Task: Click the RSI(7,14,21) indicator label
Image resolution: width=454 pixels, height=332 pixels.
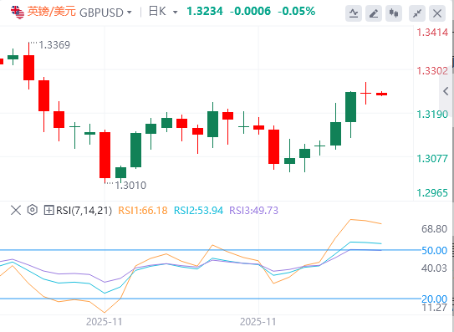Action: pos(84,211)
